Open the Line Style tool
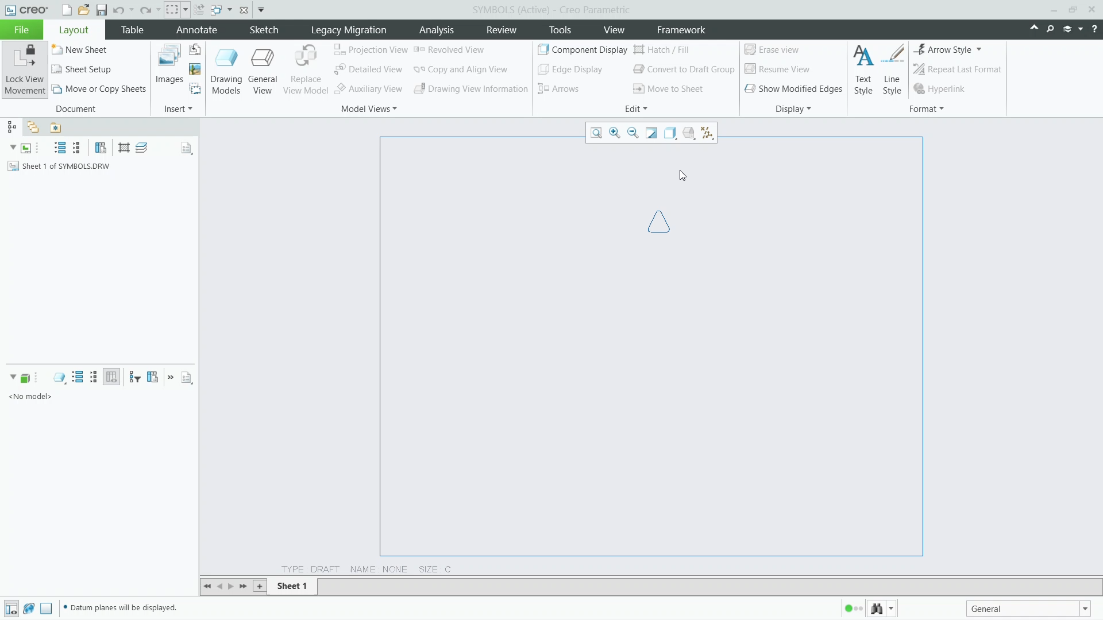The width and height of the screenshot is (1103, 620). coord(892,69)
